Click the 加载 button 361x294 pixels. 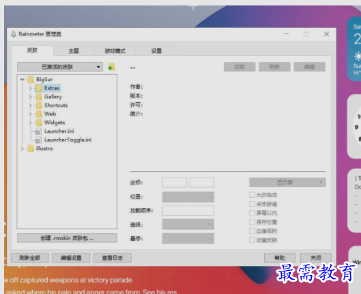[240, 67]
